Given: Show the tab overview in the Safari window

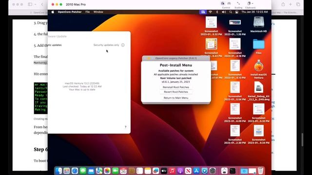Looking at the screenshot, I should pos(298,4).
